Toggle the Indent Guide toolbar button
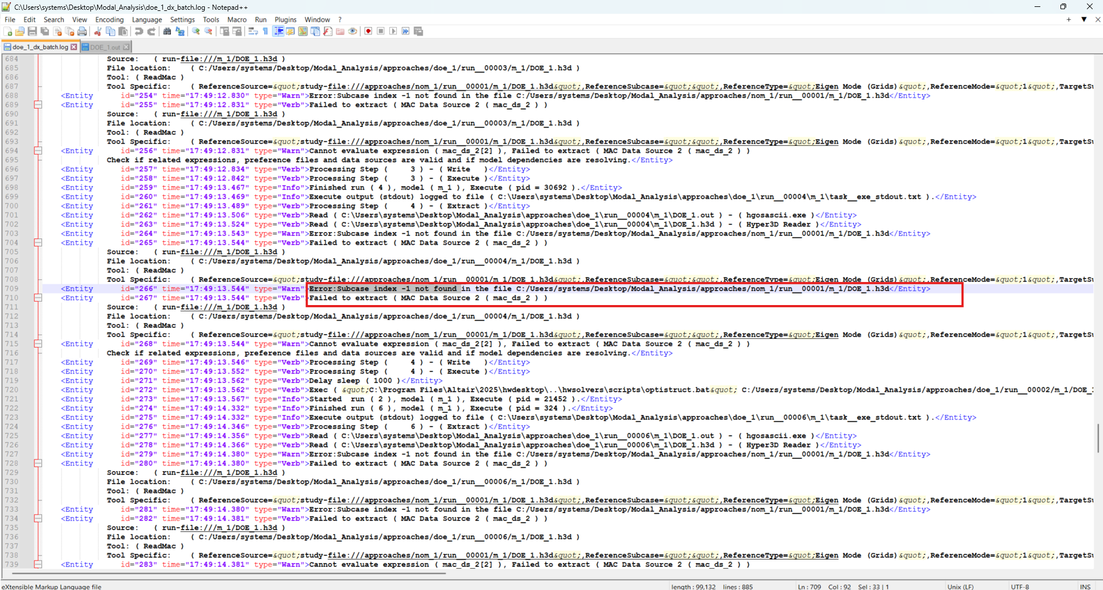Viewport: 1103px width, 590px height. 278,32
